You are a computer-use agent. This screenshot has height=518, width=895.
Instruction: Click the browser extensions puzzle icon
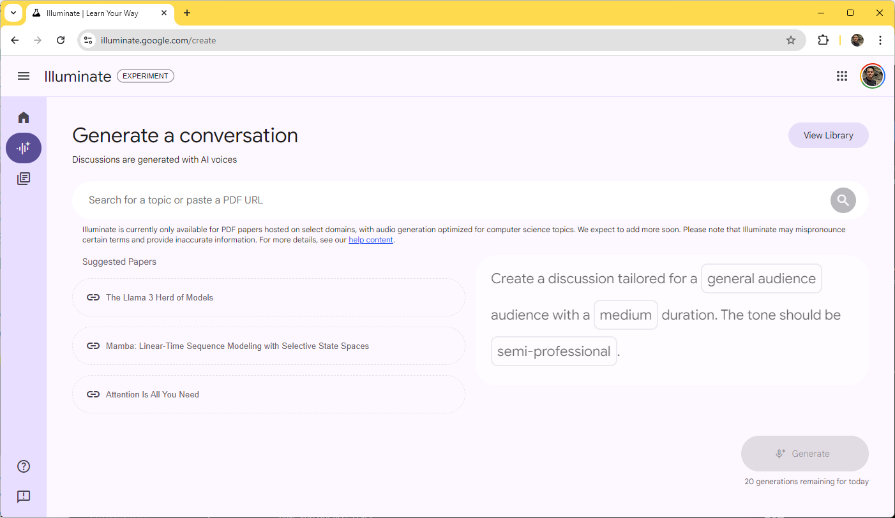point(823,40)
